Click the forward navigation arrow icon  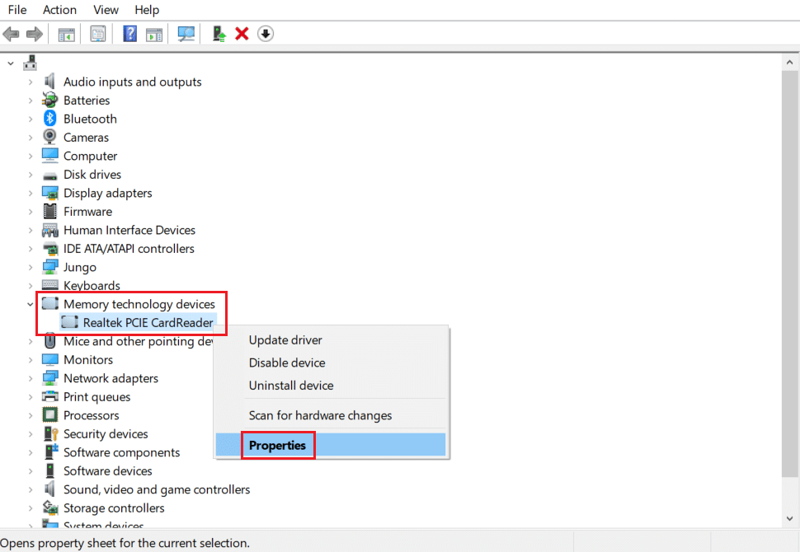[x=33, y=33]
